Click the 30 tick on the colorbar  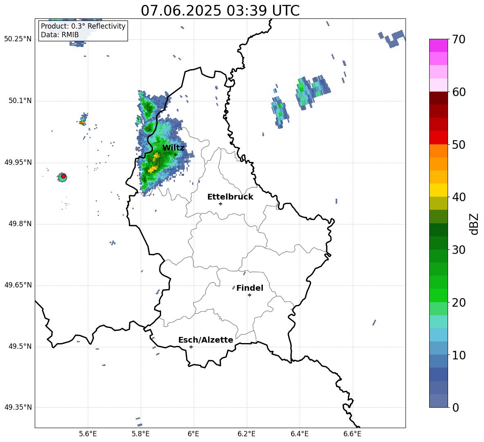[459, 249]
